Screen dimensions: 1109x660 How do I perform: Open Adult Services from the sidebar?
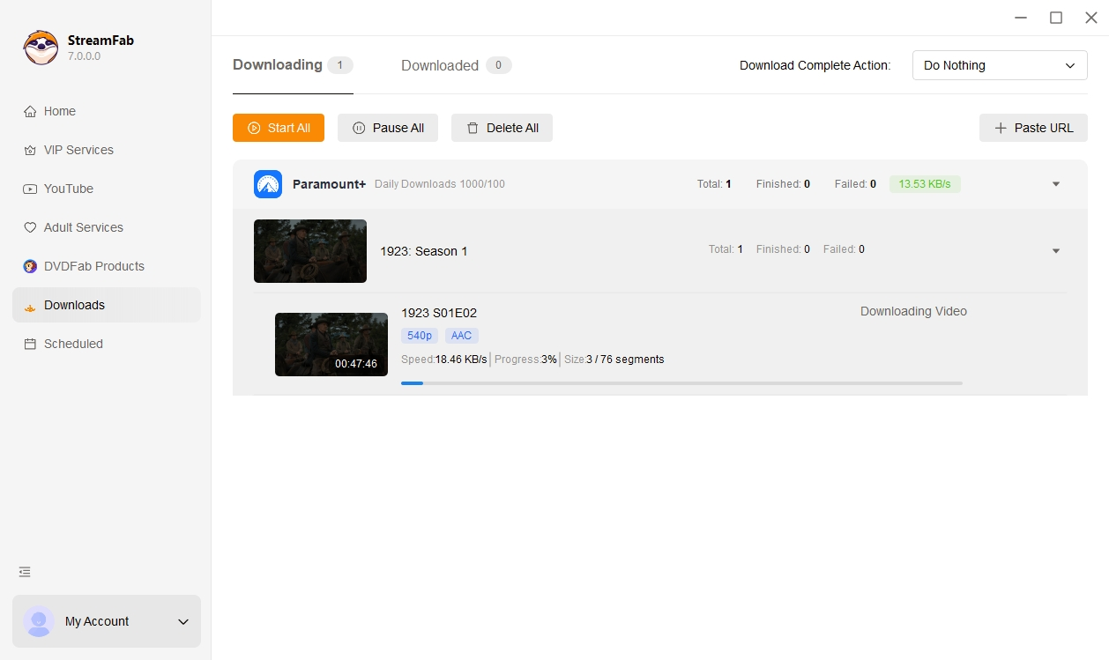[83, 227]
